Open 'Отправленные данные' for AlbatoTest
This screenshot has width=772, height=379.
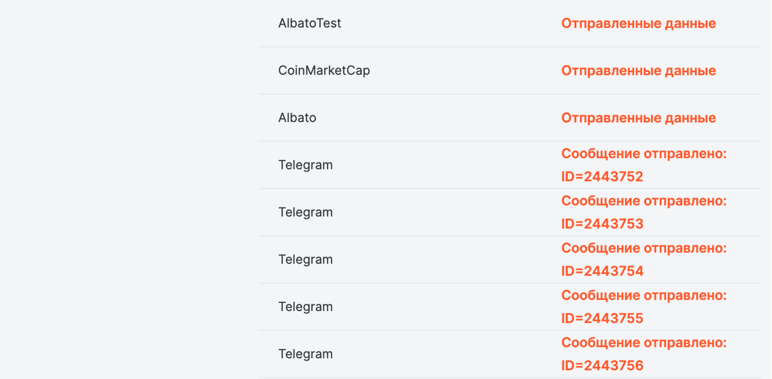point(638,23)
